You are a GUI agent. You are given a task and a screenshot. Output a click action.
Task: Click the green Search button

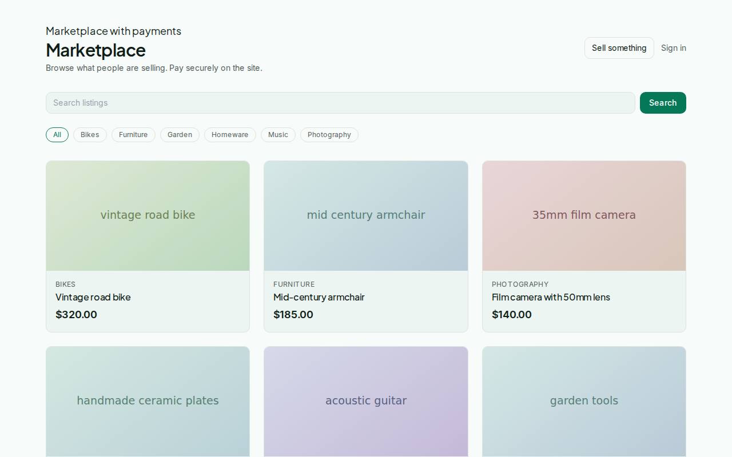[x=663, y=103]
